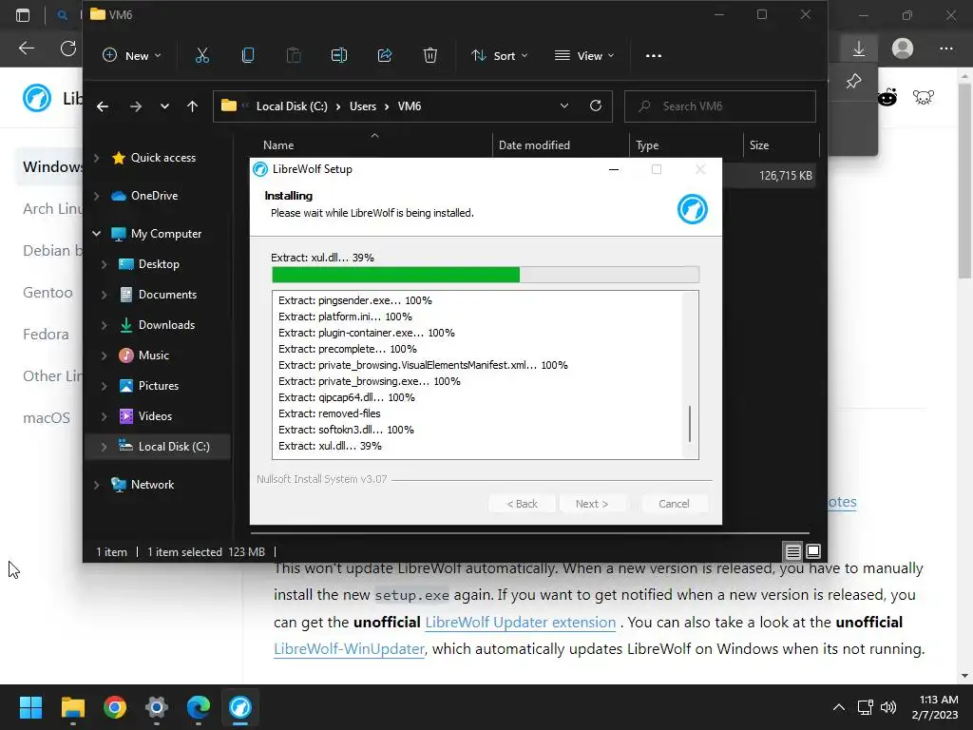The height and width of the screenshot is (730, 973).
Task: Expand the Network tree node
Action: [x=96, y=485]
